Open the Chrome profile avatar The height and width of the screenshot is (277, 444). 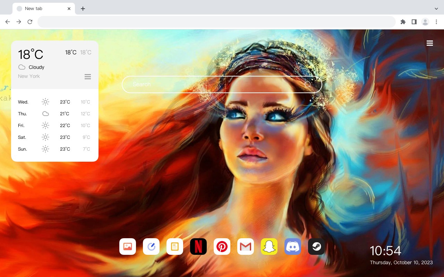coord(425,22)
